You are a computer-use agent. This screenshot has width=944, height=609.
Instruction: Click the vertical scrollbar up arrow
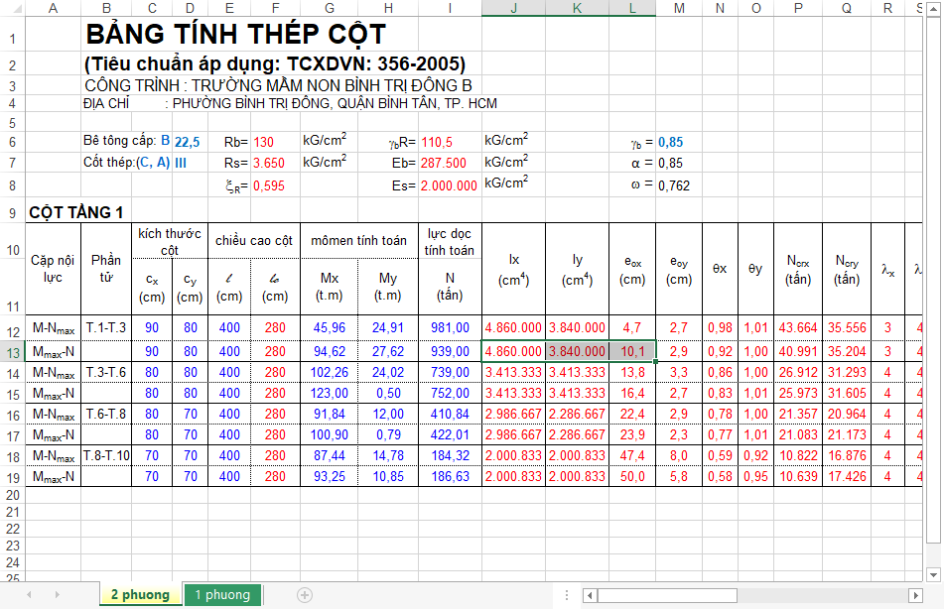click(x=934, y=10)
